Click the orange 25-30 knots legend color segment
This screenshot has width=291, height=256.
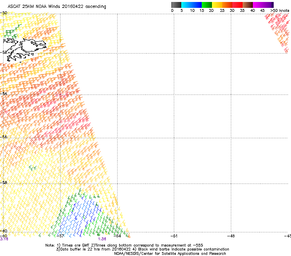(x=227, y=5)
